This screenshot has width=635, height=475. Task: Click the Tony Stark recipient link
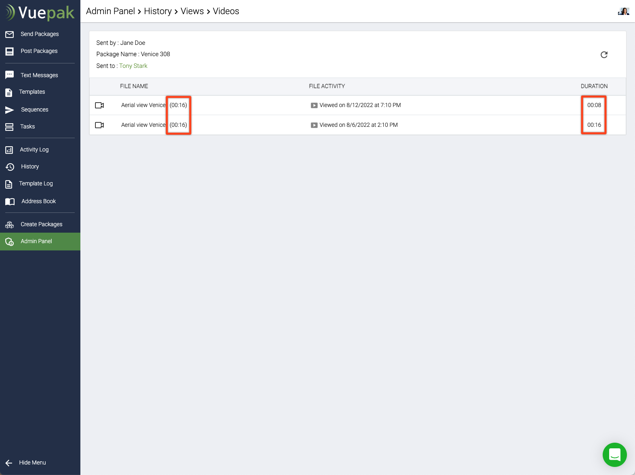point(133,66)
